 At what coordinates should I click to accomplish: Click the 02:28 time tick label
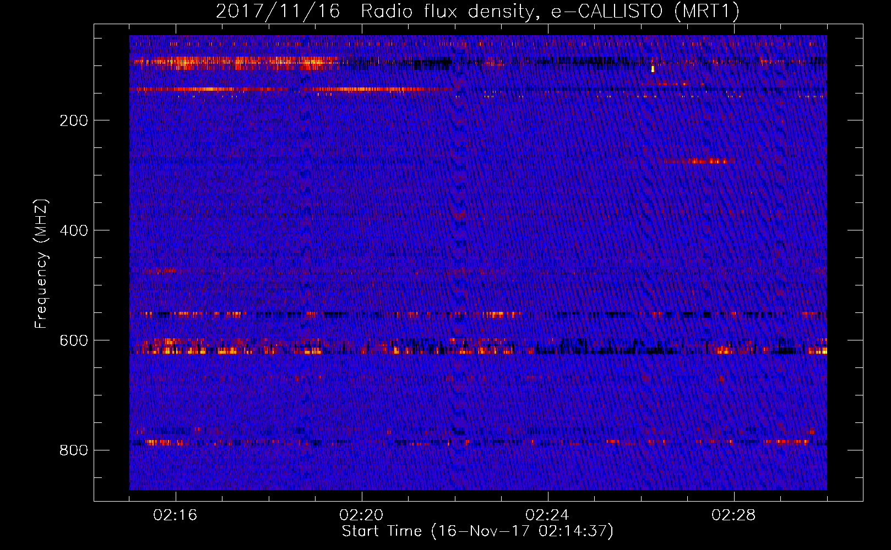[x=734, y=515]
